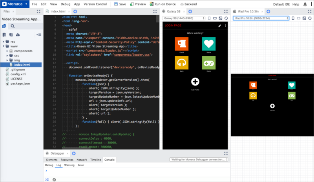
Task: Open the three-dot menu in Galaxy preview
Action: [x=225, y=25]
